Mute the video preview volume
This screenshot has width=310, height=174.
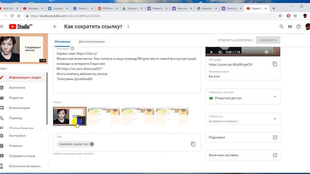[220, 52]
